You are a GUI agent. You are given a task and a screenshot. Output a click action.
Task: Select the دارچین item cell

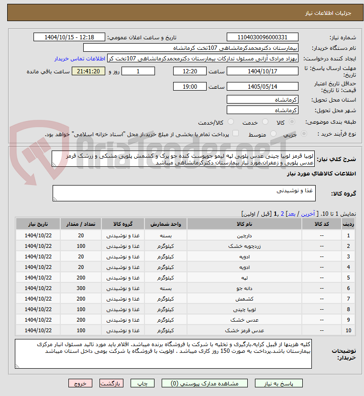(x=244, y=235)
